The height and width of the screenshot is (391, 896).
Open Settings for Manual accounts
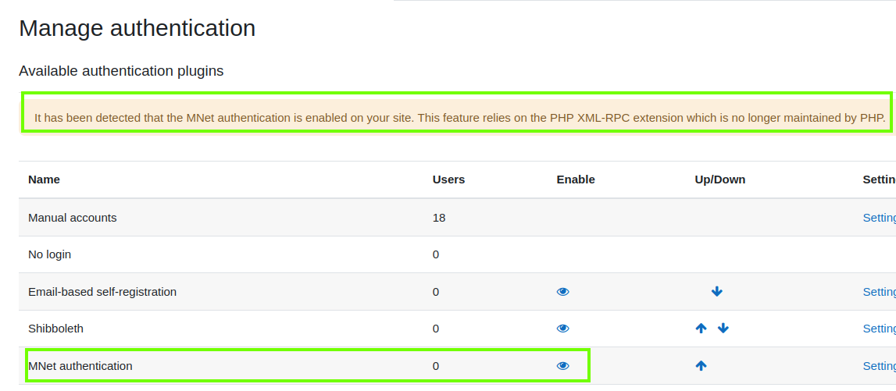(x=880, y=218)
